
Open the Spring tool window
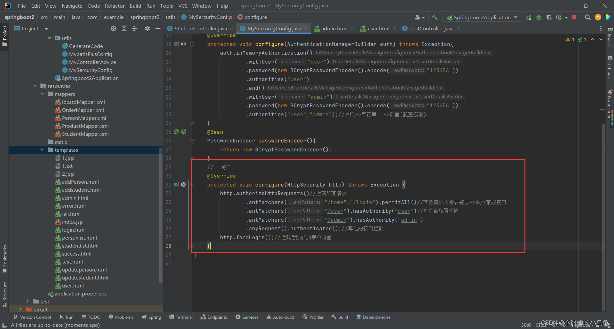tap(152, 317)
